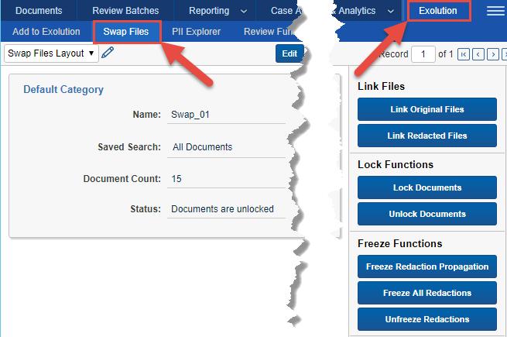Image resolution: width=507 pixels, height=337 pixels.
Task: Select the Swap Files subtab
Action: pyautogui.click(x=126, y=32)
